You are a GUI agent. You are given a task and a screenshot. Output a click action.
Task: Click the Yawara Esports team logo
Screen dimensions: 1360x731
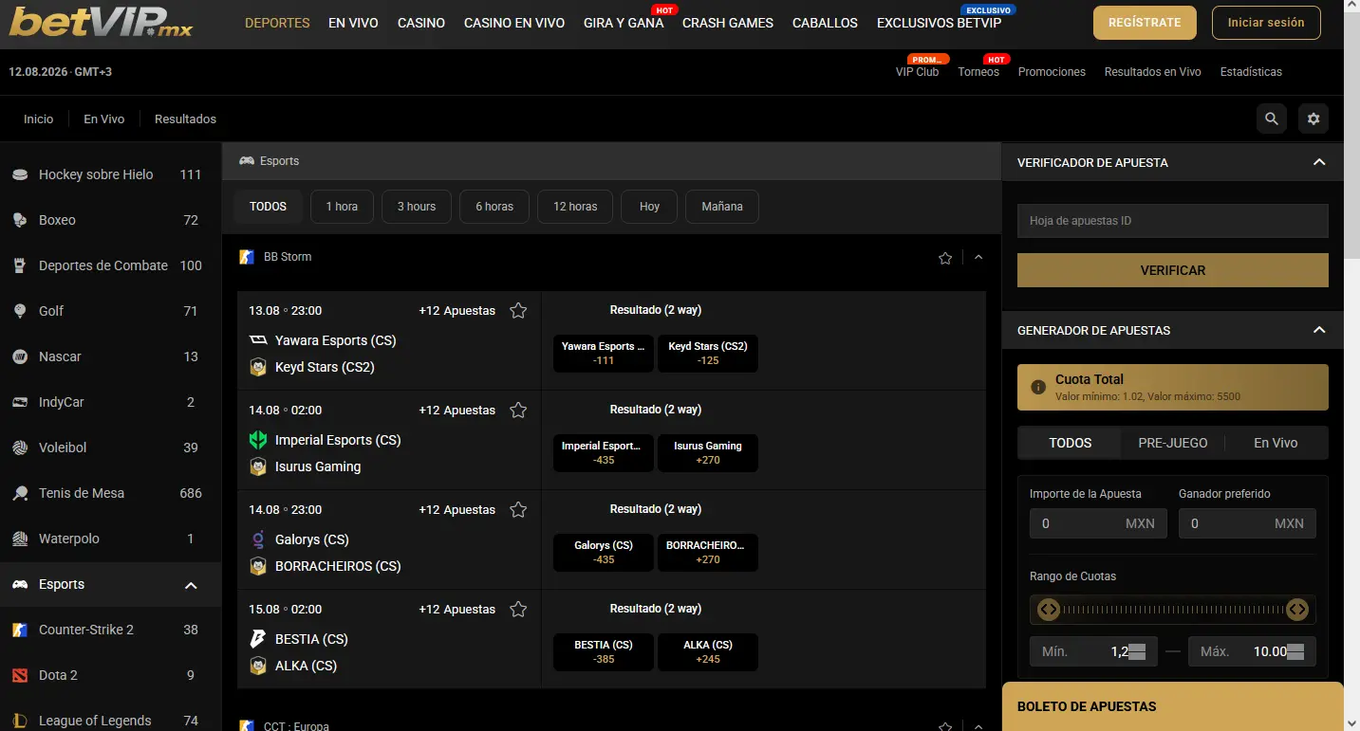(x=258, y=340)
